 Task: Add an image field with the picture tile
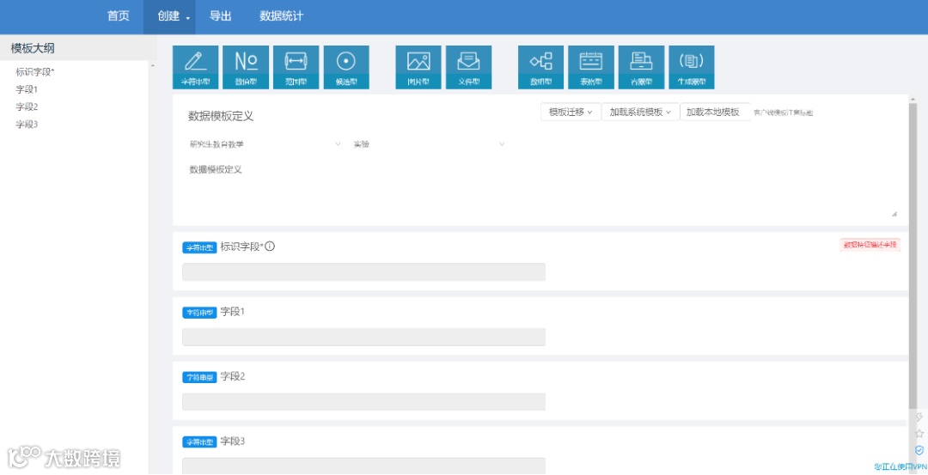(418, 68)
